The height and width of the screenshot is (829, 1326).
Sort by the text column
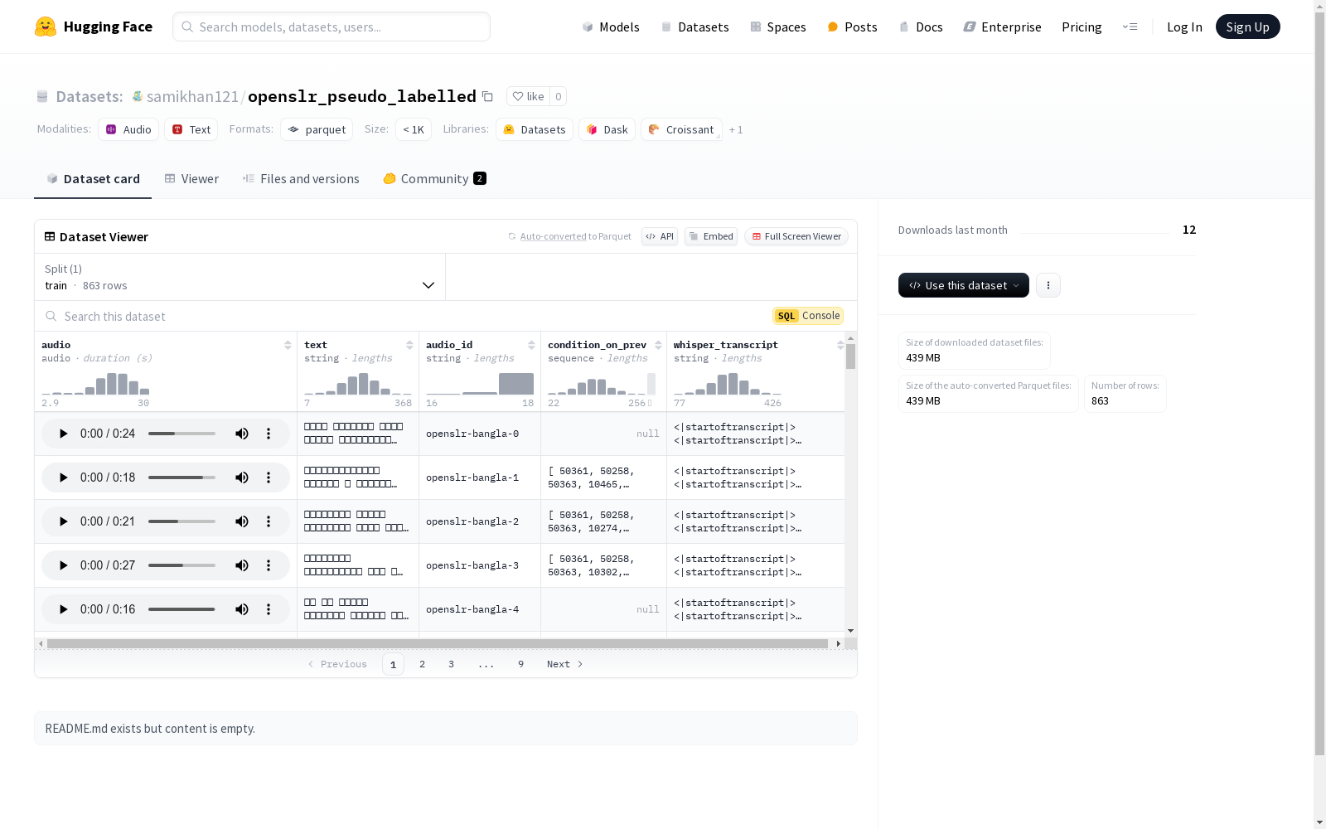(409, 345)
